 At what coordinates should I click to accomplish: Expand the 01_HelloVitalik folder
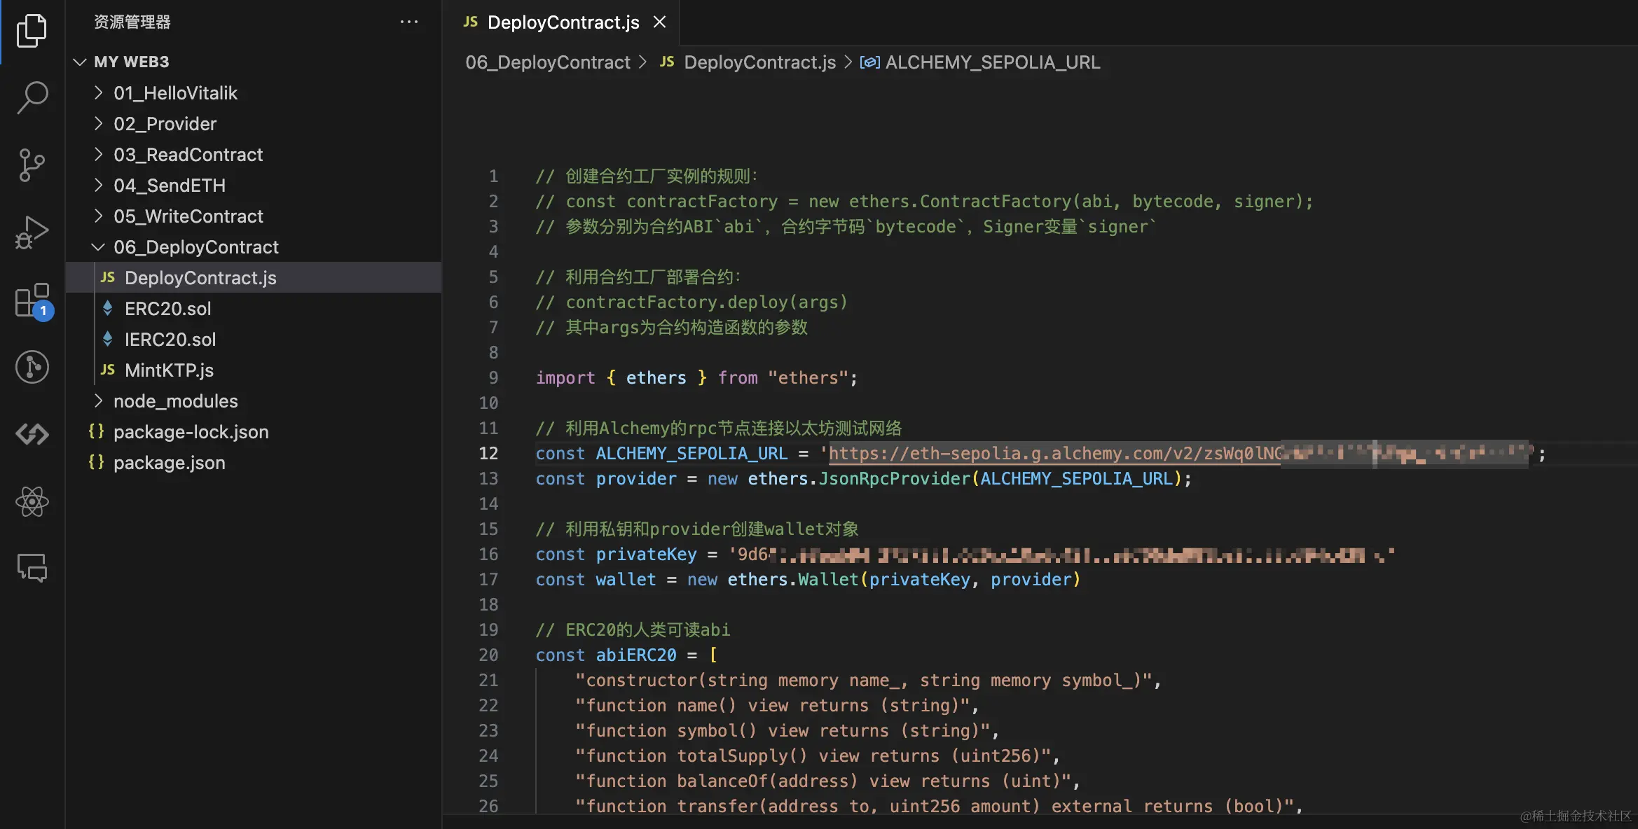click(x=175, y=93)
